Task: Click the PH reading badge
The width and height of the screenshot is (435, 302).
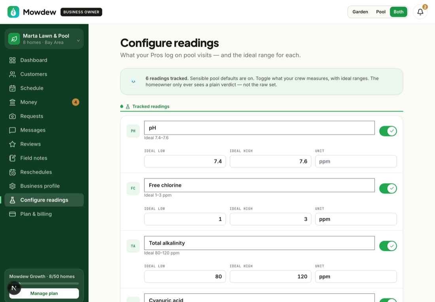Action: click(x=133, y=131)
